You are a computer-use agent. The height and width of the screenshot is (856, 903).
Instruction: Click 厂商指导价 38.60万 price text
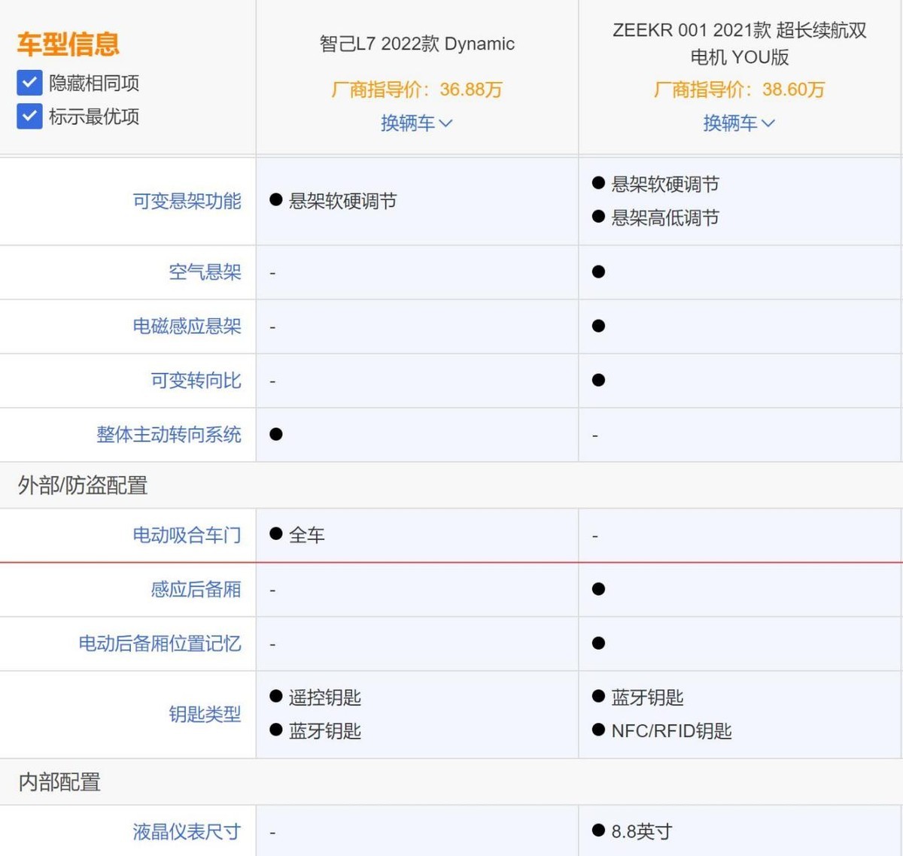point(739,90)
